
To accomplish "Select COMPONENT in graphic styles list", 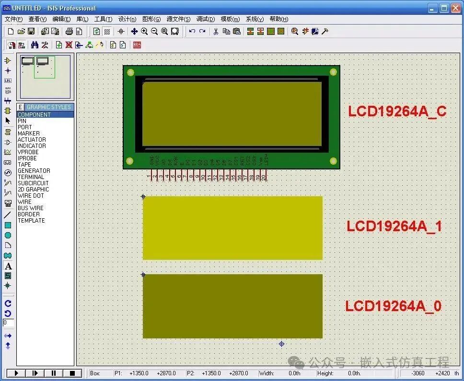I will point(45,115).
